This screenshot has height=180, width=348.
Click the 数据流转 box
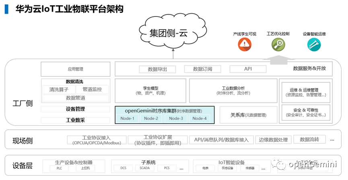coord(310,139)
